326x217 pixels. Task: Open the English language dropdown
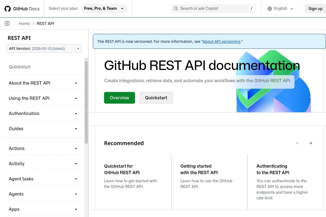(280, 8)
